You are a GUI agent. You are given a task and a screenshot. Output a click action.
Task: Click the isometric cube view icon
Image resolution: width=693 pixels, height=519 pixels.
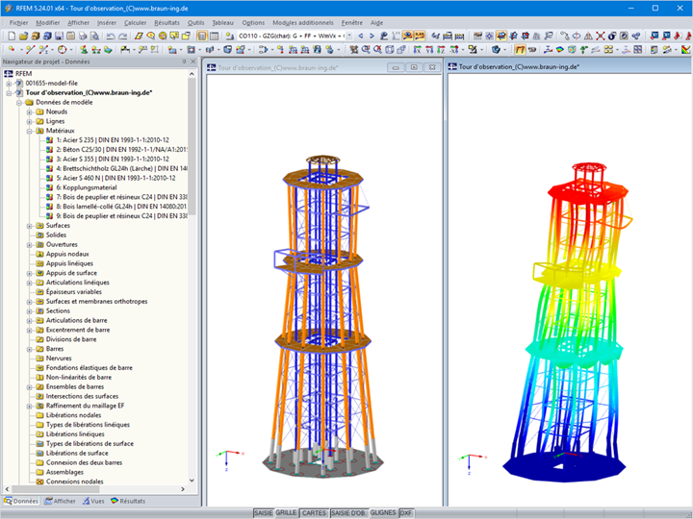pyautogui.click(x=390, y=50)
